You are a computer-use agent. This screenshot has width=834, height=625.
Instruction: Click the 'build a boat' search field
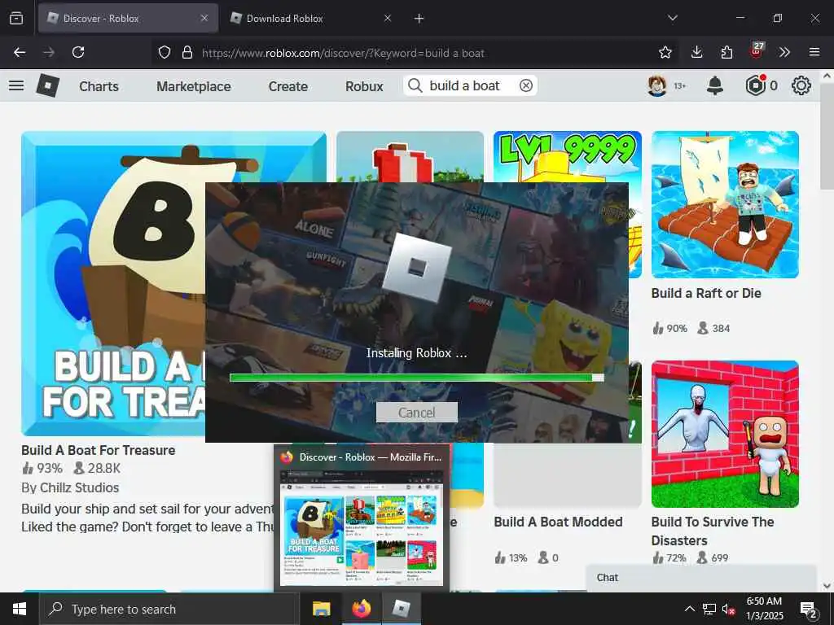(470, 85)
